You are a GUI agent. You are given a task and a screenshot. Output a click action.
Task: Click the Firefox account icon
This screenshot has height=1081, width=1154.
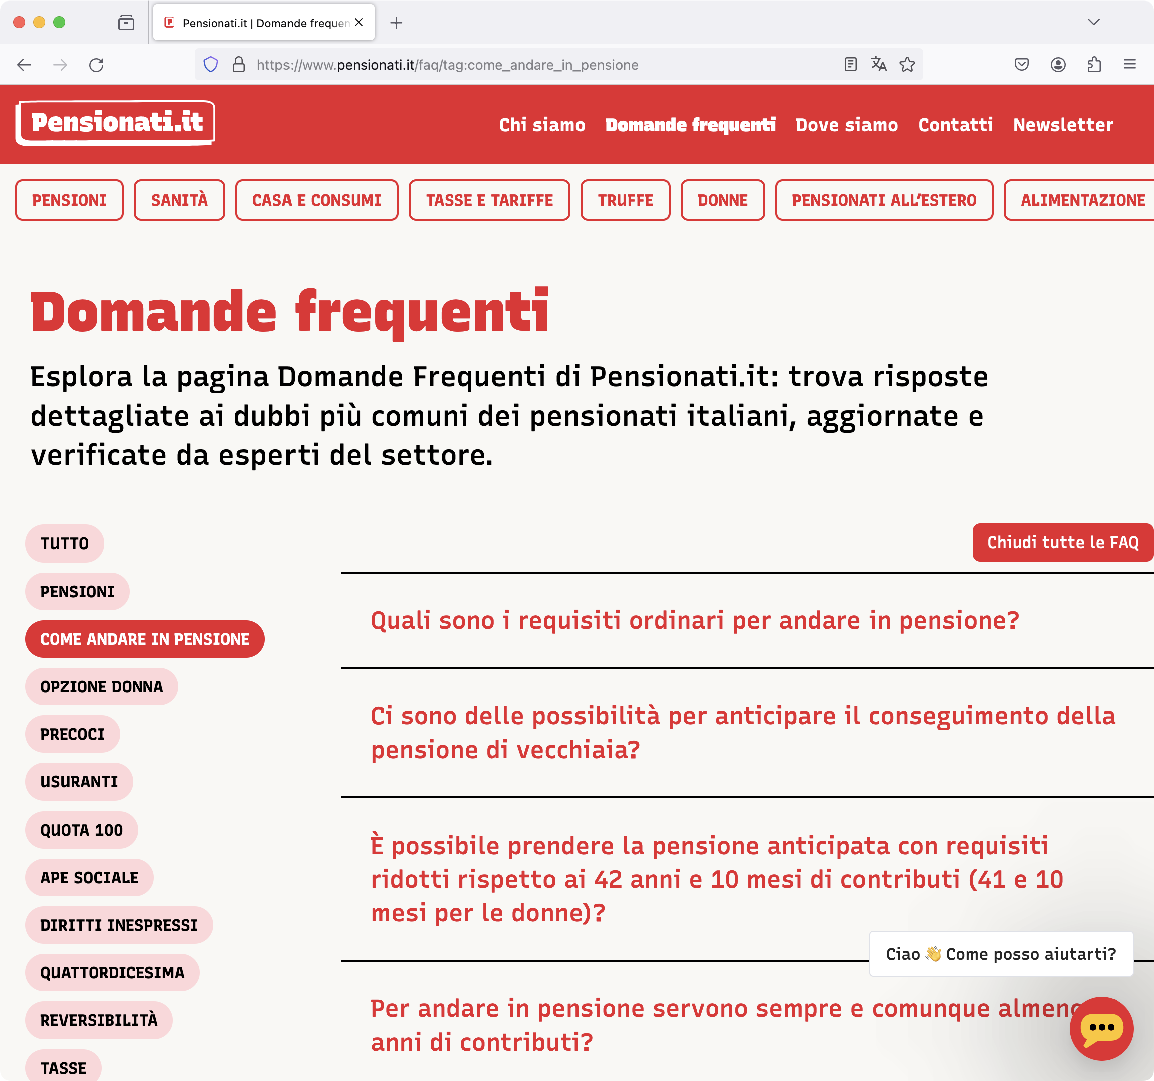pyautogui.click(x=1058, y=65)
